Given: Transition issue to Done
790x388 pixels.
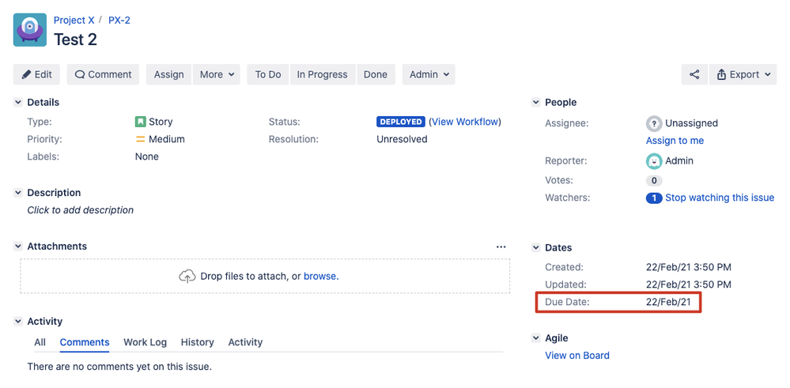Looking at the screenshot, I should tap(376, 74).
